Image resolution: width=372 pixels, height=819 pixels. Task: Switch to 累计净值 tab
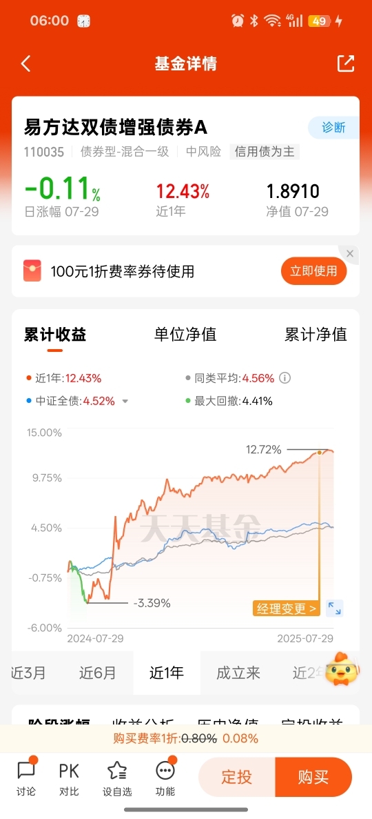click(316, 334)
